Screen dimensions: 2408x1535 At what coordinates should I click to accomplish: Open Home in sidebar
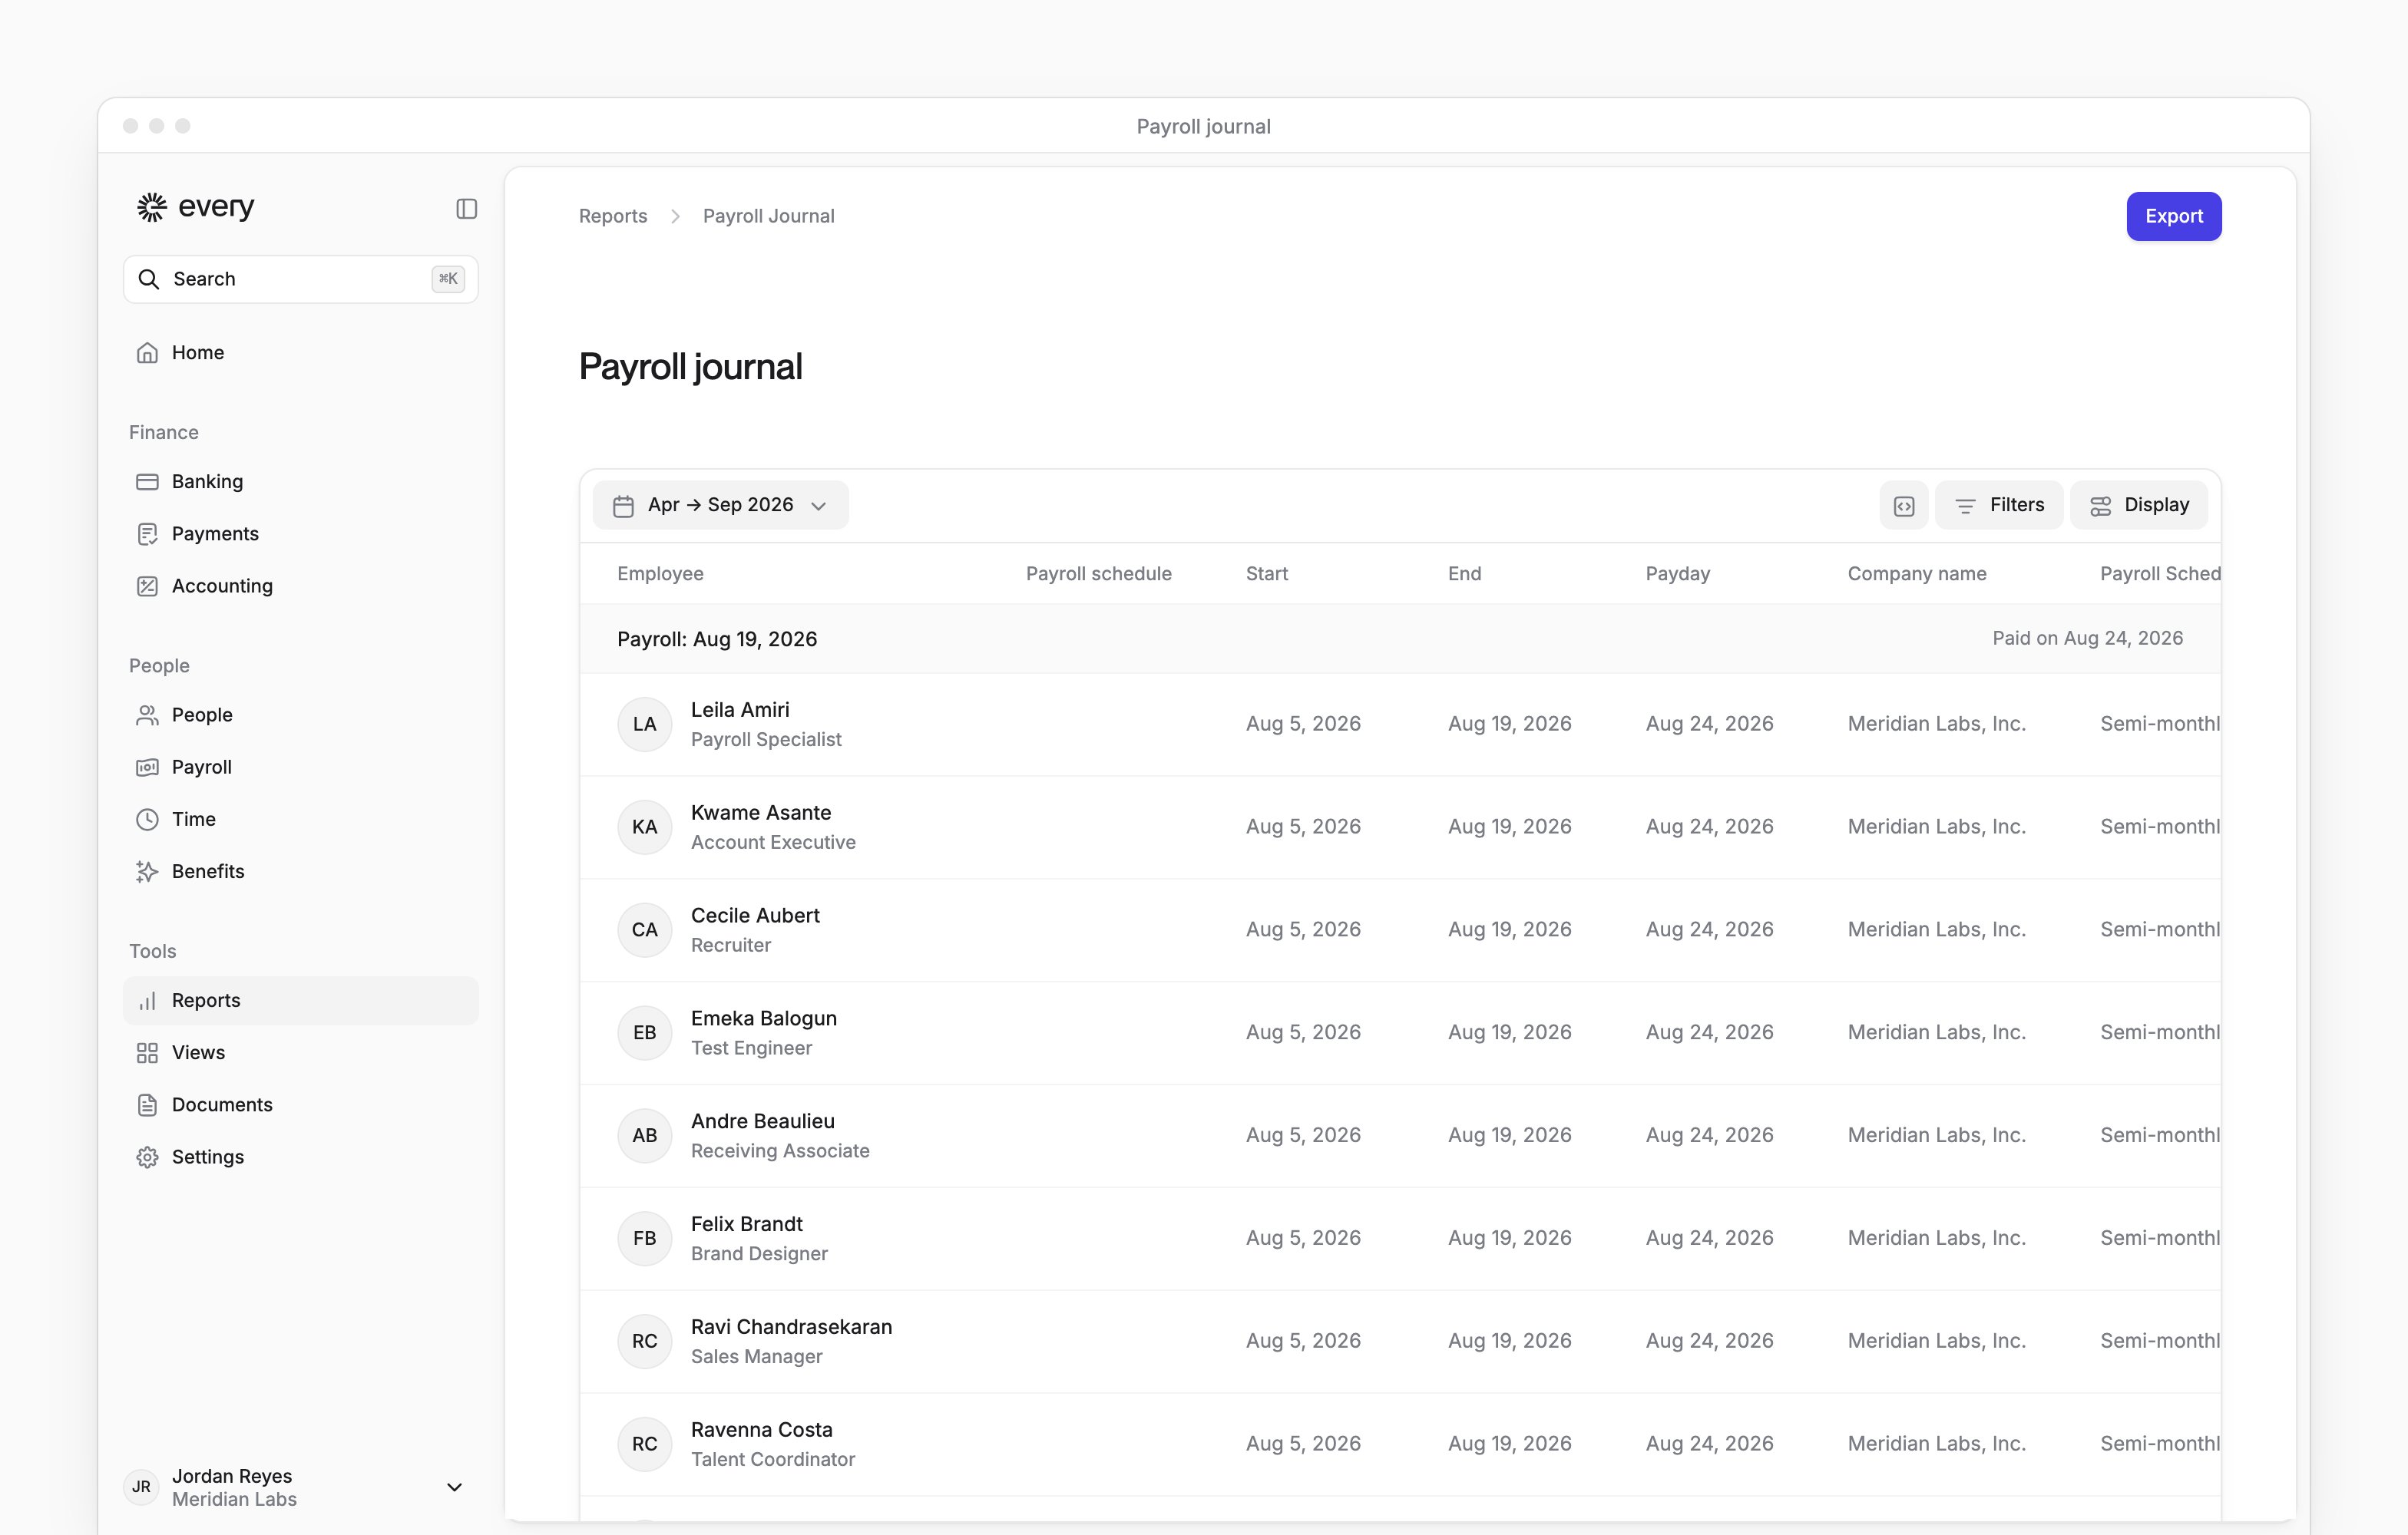coord(300,353)
